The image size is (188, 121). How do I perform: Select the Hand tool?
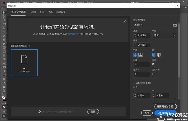(x=4, y=87)
